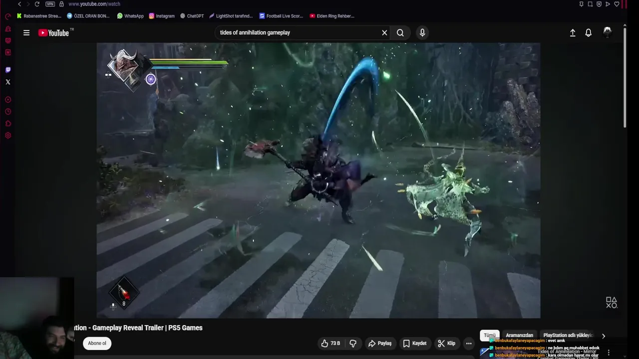Open the Football Live Score bookmark
This screenshot has width=639, height=359.
tap(281, 16)
